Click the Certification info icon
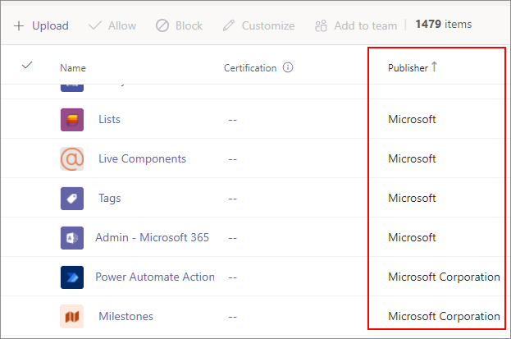 (288, 68)
